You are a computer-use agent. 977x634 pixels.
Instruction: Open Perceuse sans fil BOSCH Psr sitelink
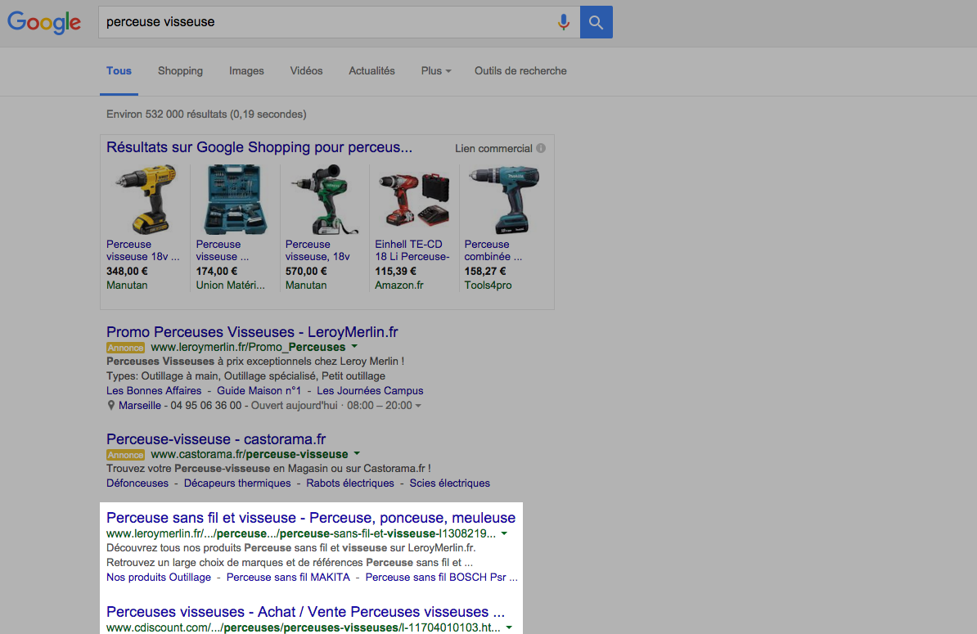coord(441,578)
